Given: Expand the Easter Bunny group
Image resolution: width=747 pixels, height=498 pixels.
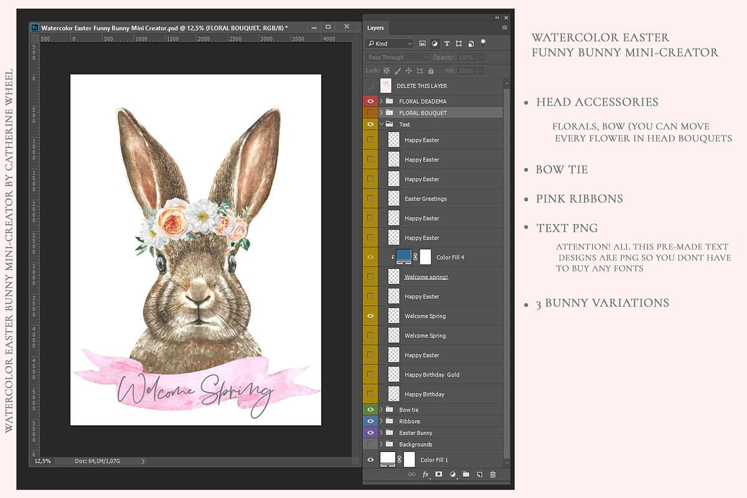Looking at the screenshot, I should pos(381,433).
